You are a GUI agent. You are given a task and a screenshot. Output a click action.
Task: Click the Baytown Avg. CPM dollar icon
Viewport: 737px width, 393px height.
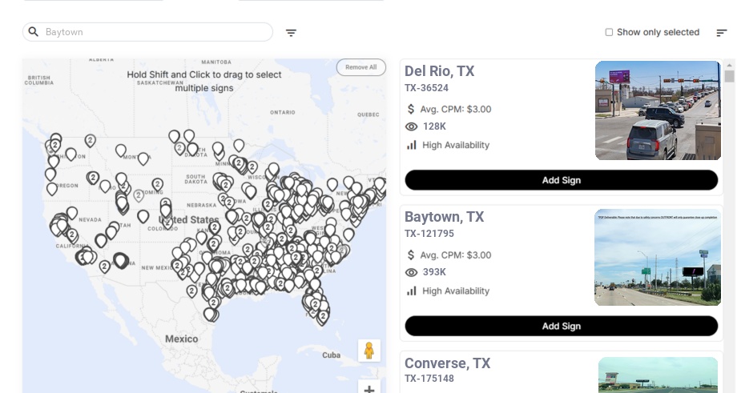(412, 255)
